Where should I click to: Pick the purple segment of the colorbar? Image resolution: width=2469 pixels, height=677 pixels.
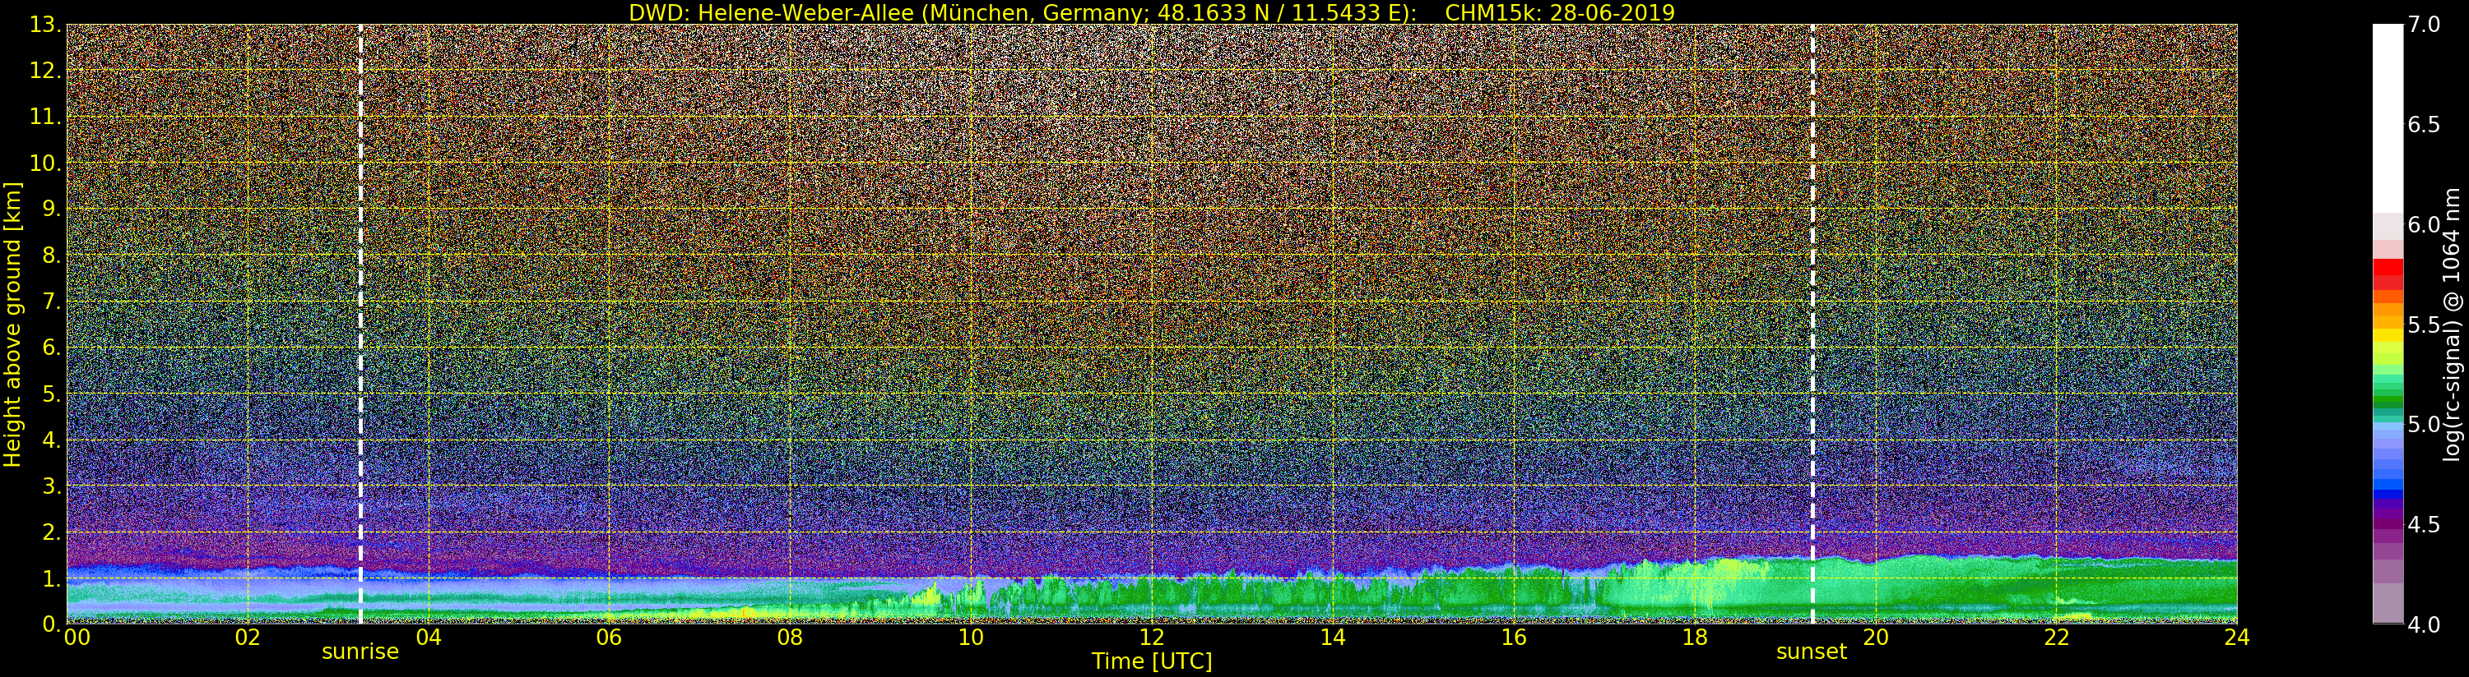2388,525
